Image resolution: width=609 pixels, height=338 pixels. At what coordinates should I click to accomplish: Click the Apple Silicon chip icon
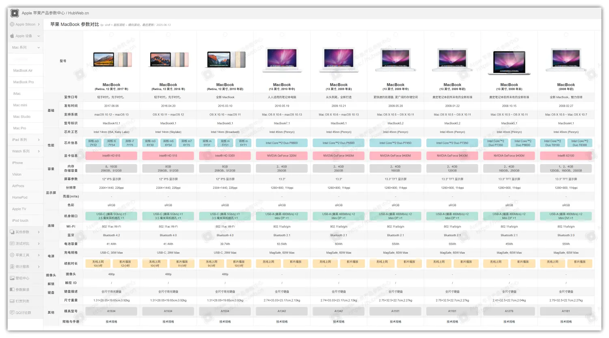(12, 24)
